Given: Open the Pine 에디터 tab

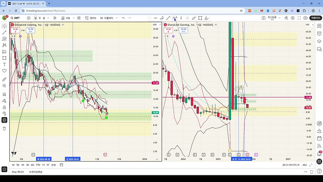Looking at the screenshot, I should (18, 172).
